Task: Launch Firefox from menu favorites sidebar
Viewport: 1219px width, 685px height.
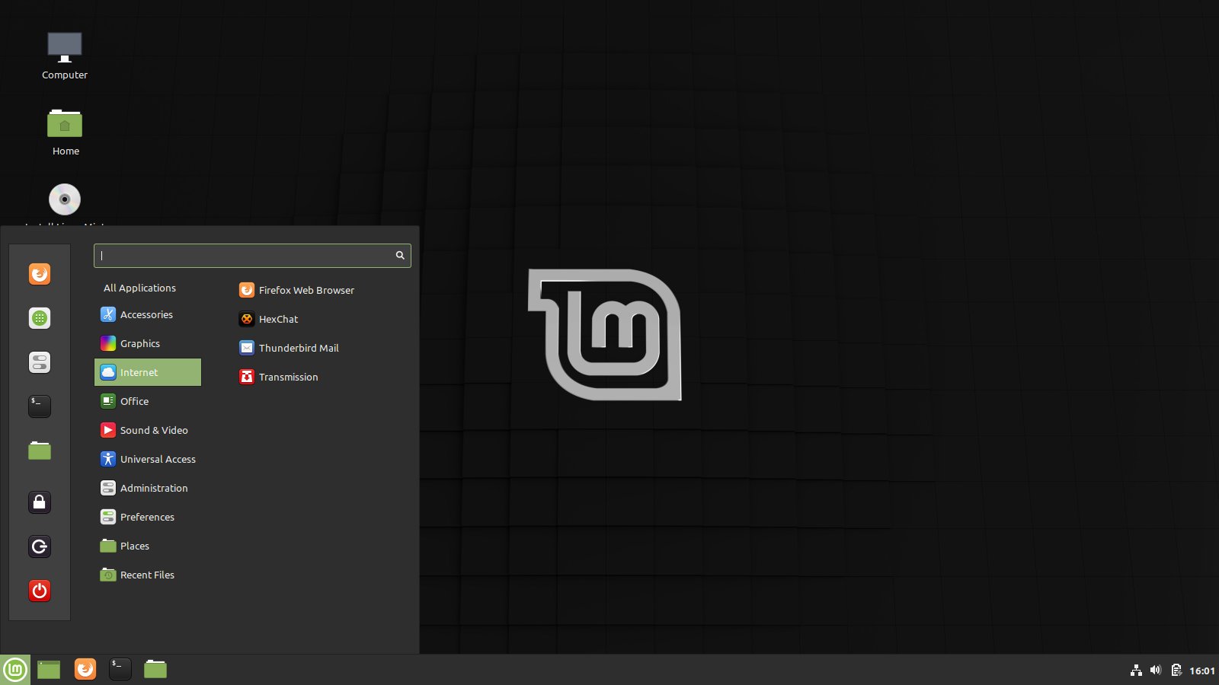Action: coord(40,274)
